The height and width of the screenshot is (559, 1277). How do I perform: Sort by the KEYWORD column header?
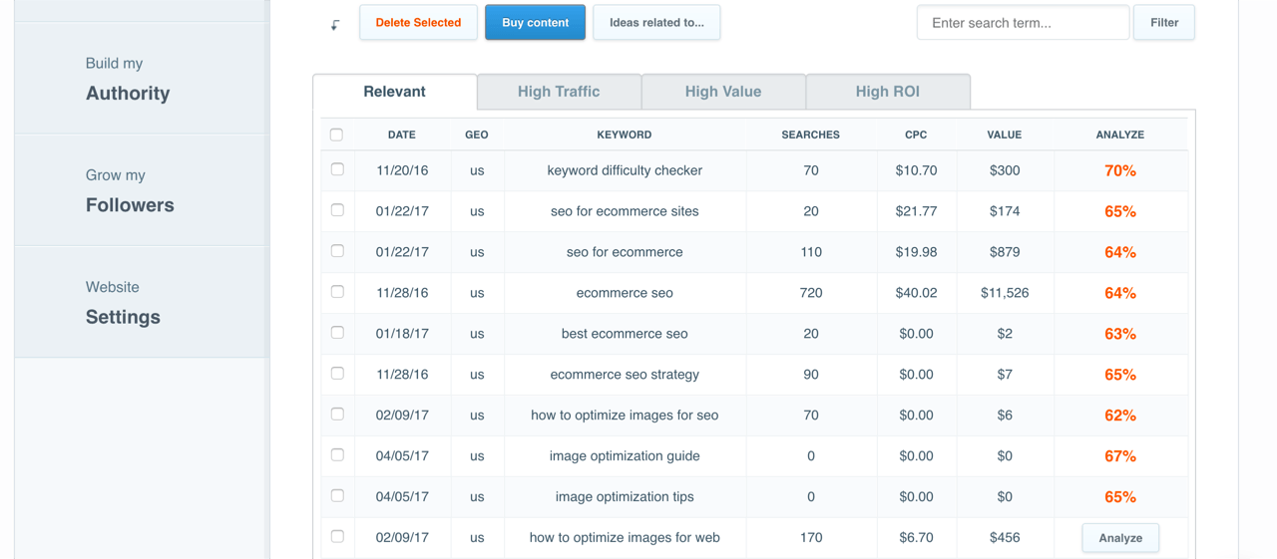click(x=625, y=135)
